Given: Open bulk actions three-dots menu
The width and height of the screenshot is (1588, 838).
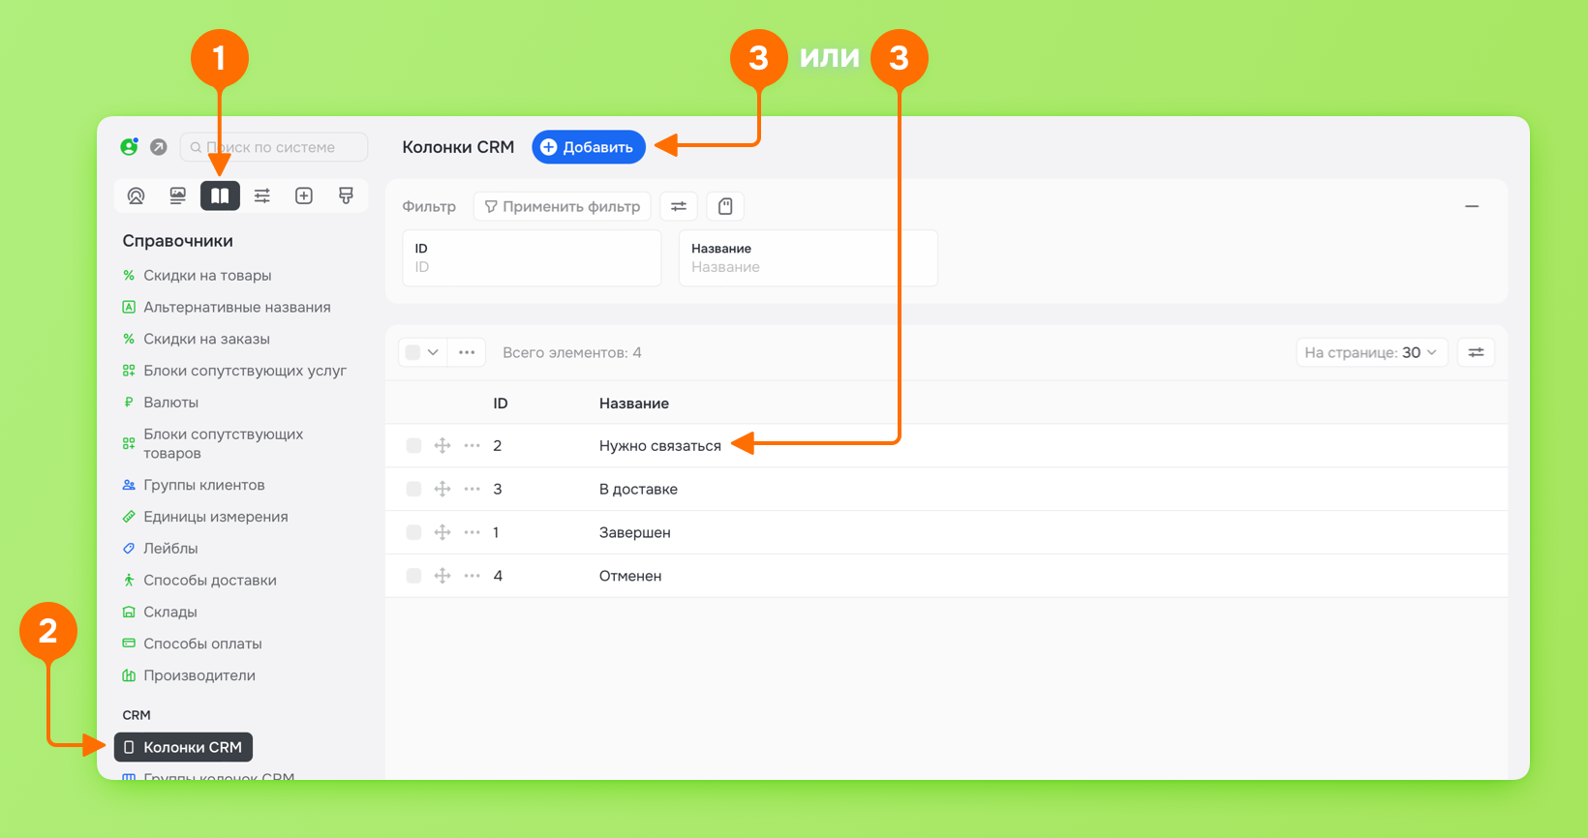Looking at the screenshot, I should (467, 352).
